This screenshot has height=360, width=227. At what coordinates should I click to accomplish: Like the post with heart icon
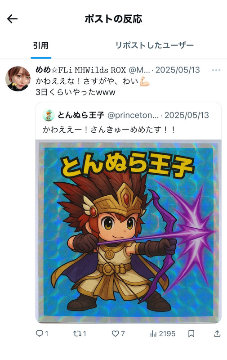pos(116,333)
